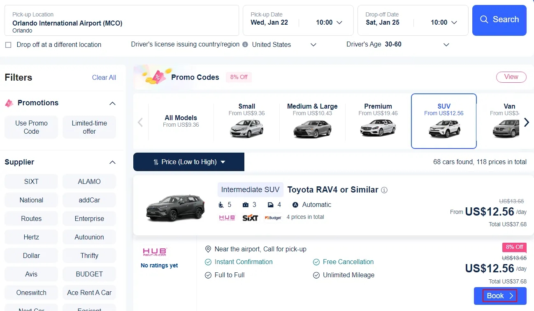Viewport: 534px width, 311px height.
Task: Click the HUB Rent-A-Car supplier logo
Action: [x=154, y=251]
